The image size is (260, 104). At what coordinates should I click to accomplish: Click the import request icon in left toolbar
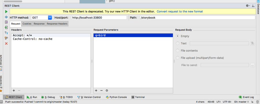pos(6,27)
